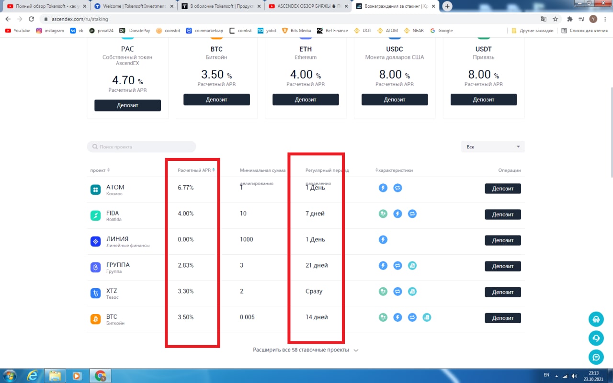This screenshot has width=613, height=383.
Task: Expand all 58 staking projects
Action: tap(306, 350)
